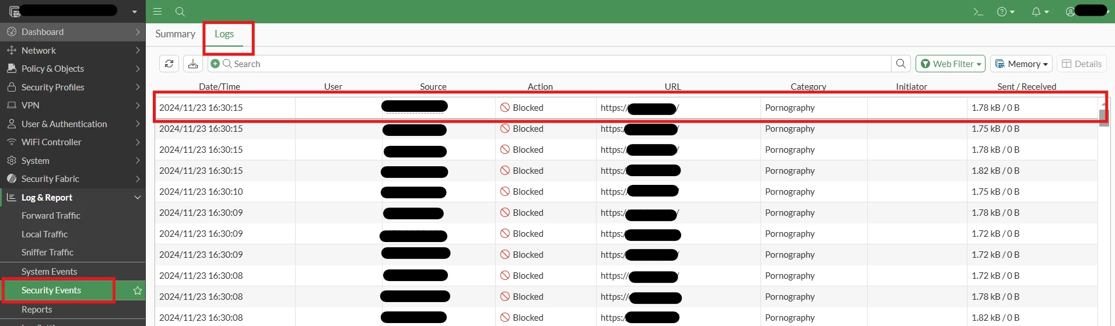Collapse the Log & Report menu
Image resolution: width=1115 pixels, height=326 pixels.
[72, 198]
